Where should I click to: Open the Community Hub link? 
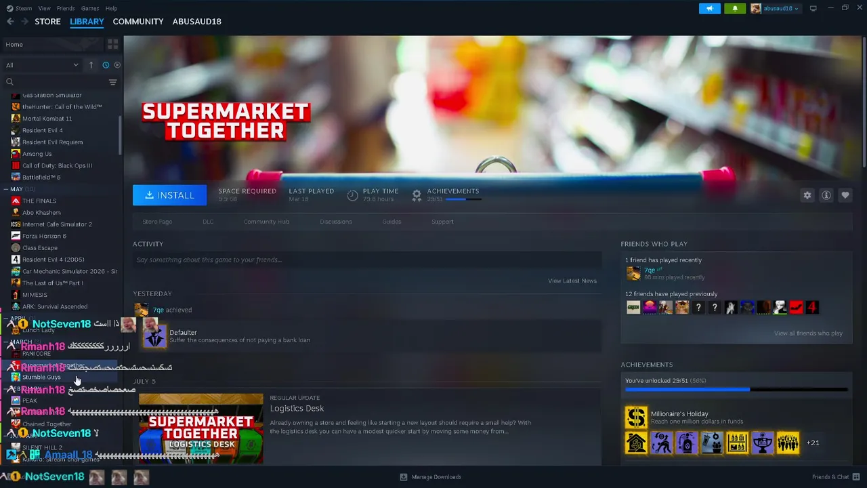[266, 222]
